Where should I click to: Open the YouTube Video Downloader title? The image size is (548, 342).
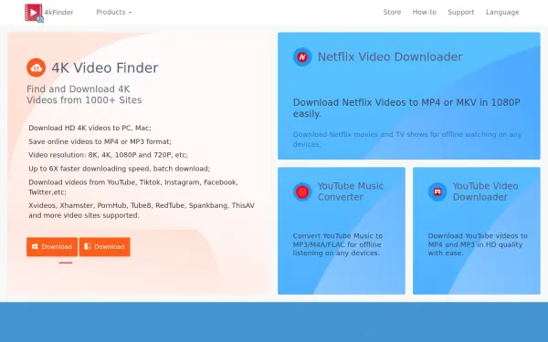click(x=486, y=192)
